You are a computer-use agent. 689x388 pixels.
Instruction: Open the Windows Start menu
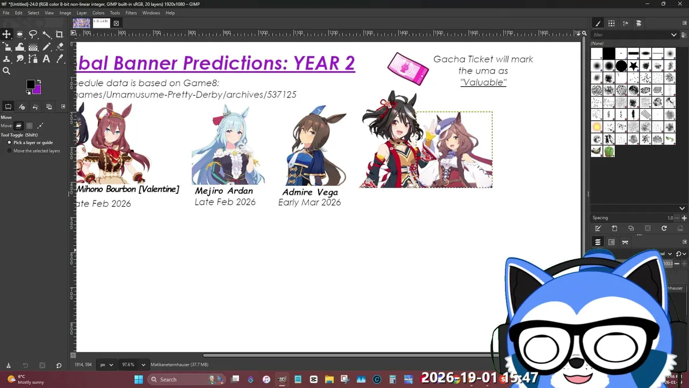coord(138,379)
